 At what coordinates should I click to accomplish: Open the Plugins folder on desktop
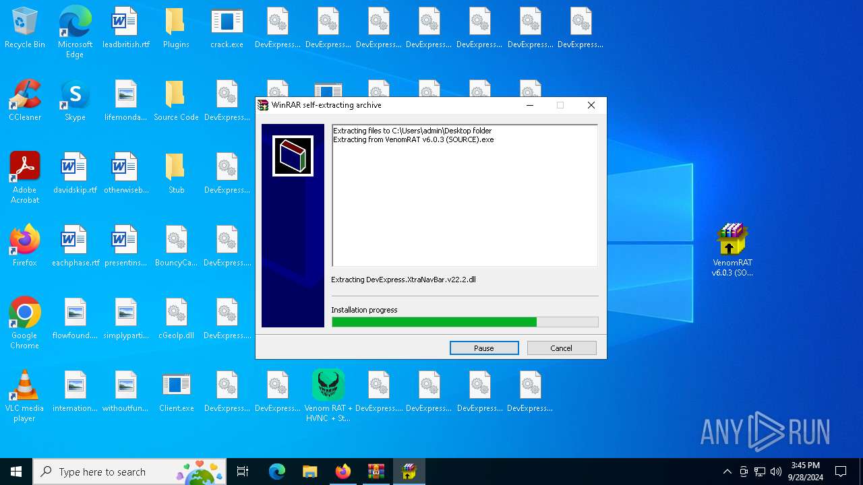[176, 28]
